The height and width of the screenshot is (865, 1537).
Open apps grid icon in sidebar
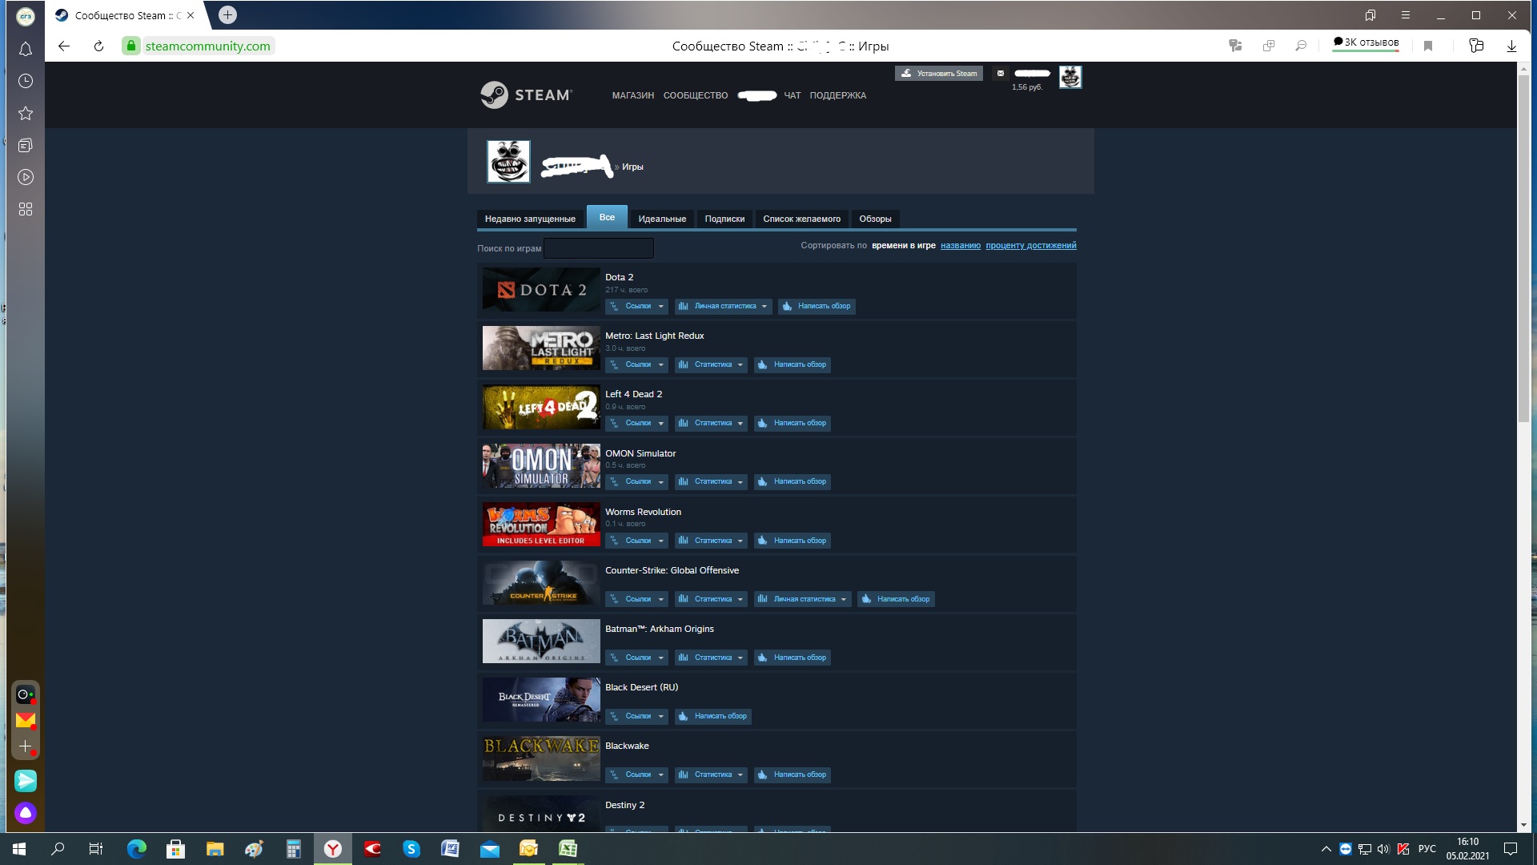pyautogui.click(x=26, y=209)
